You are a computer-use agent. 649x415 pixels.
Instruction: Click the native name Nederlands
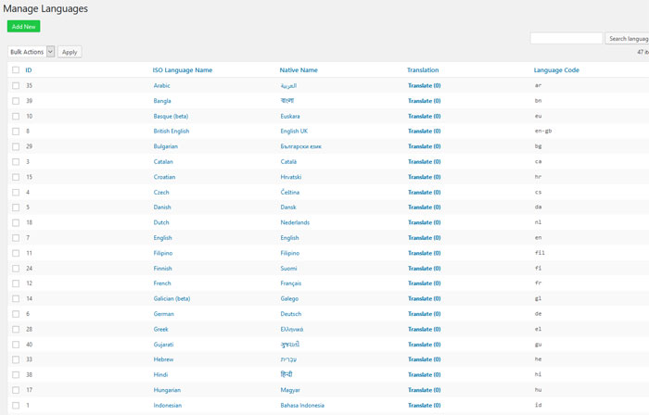295,222
